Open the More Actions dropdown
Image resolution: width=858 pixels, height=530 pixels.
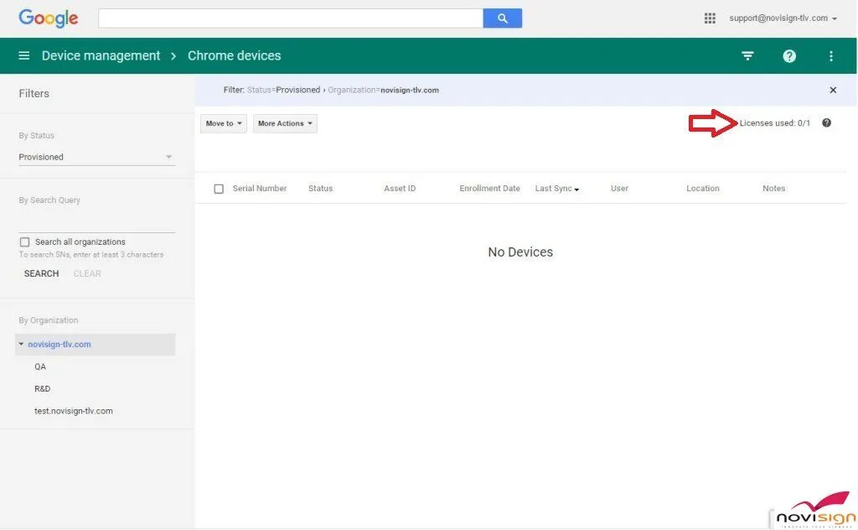(x=285, y=122)
